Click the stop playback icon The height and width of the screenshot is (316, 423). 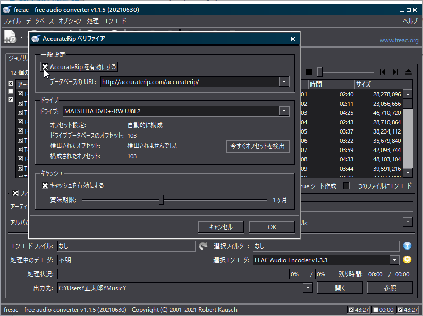[x=310, y=72]
